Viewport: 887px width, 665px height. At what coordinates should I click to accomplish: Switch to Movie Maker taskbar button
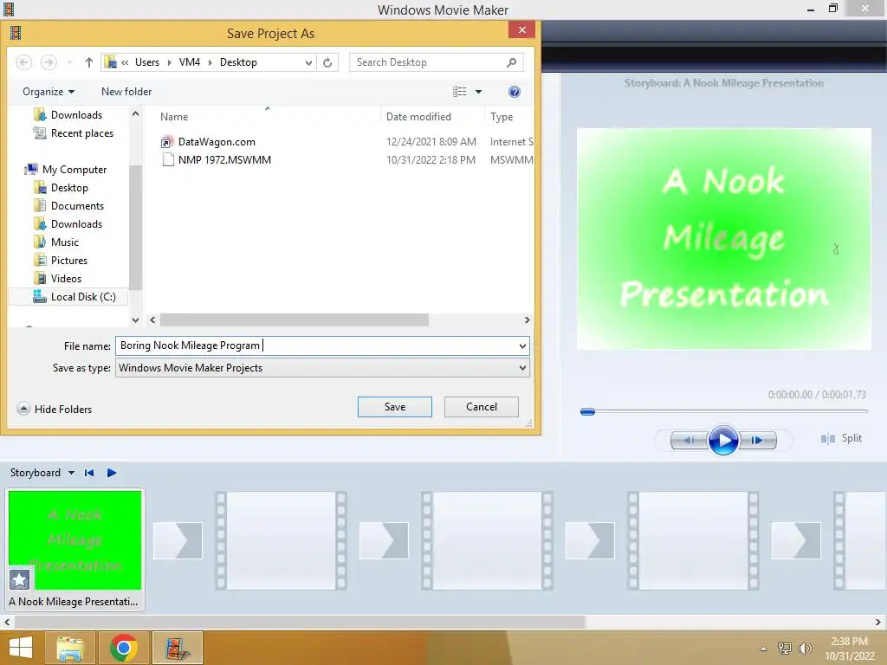tap(177, 648)
